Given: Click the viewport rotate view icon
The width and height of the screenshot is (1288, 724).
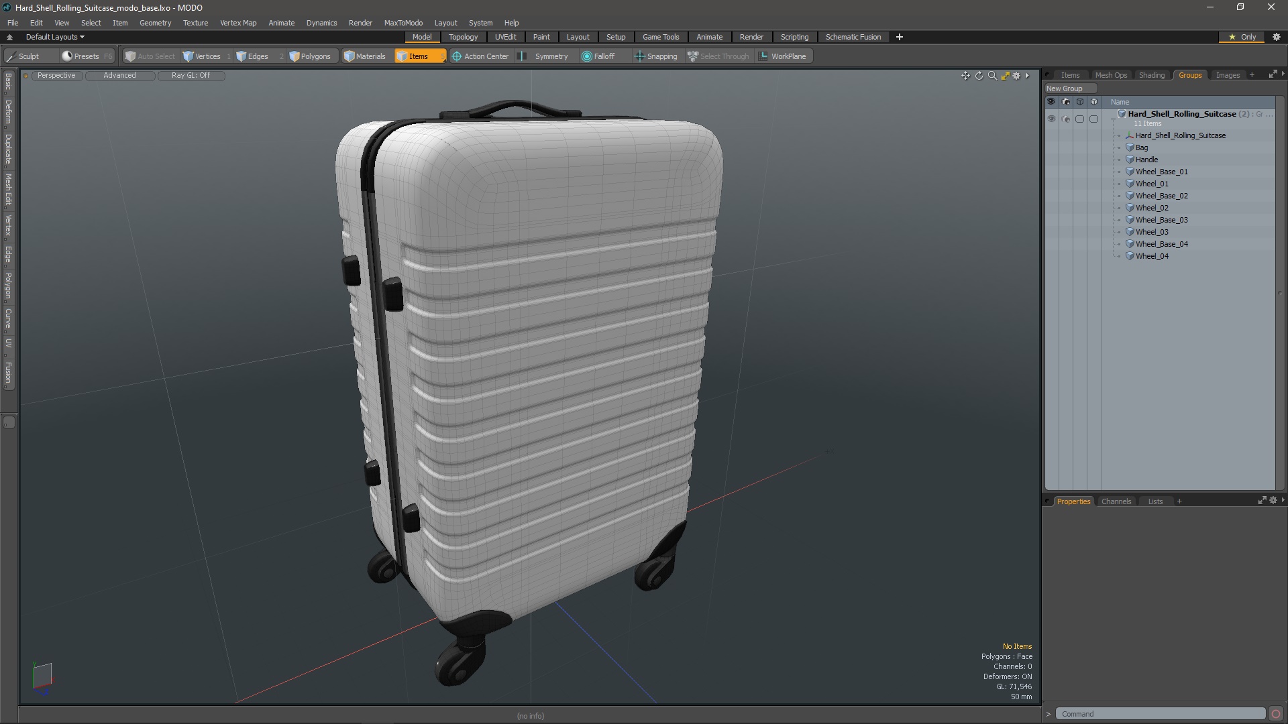Looking at the screenshot, I should (x=979, y=76).
